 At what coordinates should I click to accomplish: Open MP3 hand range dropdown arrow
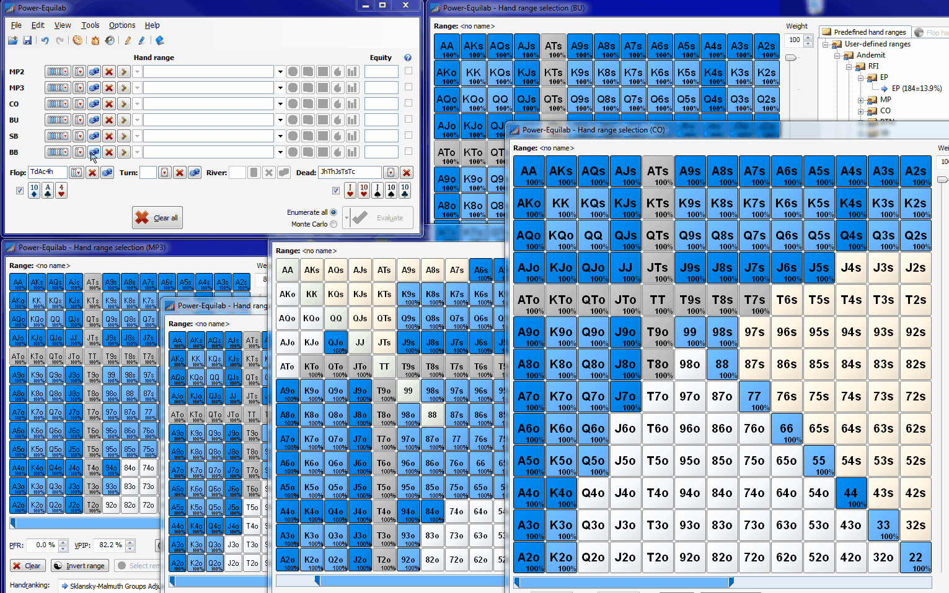[x=280, y=88]
